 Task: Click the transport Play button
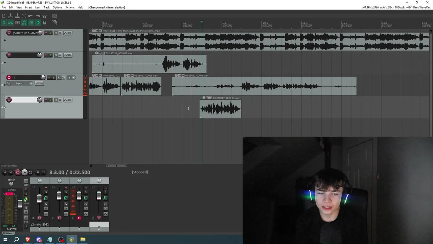pyautogui.click(x=24, y=172)
